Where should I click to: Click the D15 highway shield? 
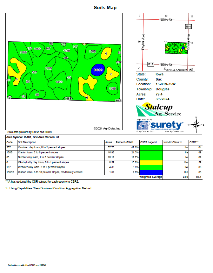151,64
